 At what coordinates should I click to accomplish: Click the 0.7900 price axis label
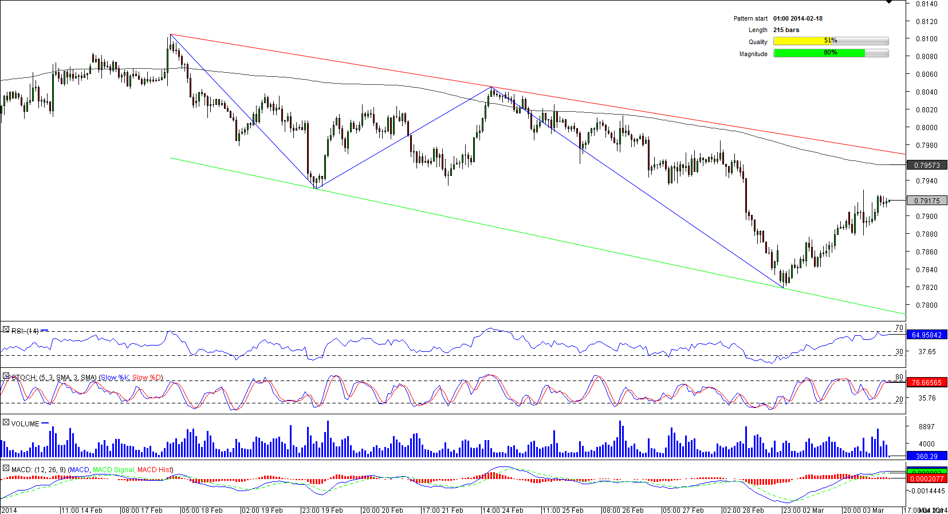(x=927, y=216)
